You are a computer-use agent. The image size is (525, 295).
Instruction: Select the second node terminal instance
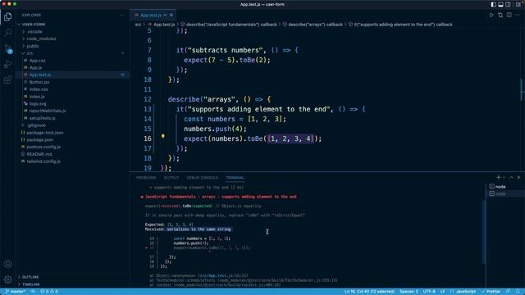505,193
